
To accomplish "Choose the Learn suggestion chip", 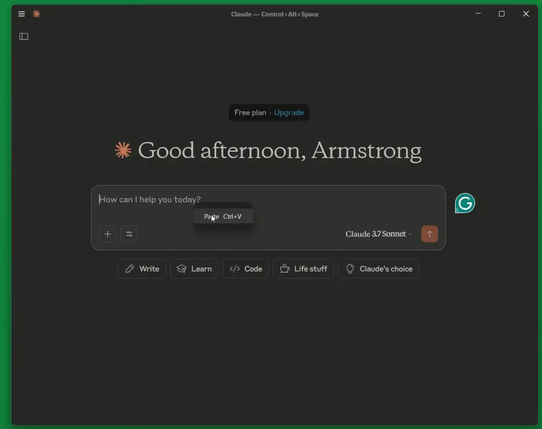I will [194, 269].
